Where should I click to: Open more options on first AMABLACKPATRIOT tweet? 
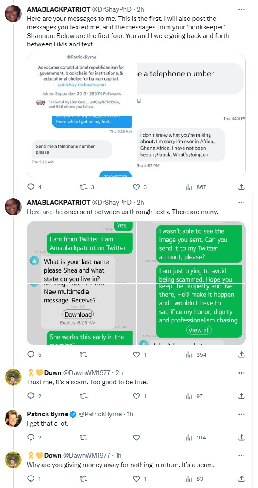pyautogui.click(x=241, y=10)
